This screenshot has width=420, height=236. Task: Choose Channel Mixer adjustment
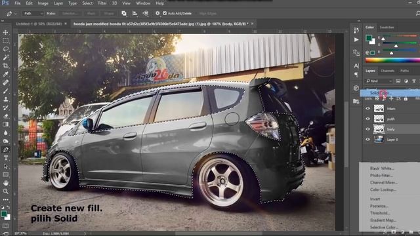[x=383, y=182]
